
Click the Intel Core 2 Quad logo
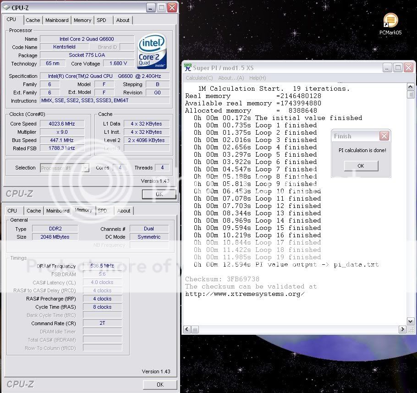[152, 49]
